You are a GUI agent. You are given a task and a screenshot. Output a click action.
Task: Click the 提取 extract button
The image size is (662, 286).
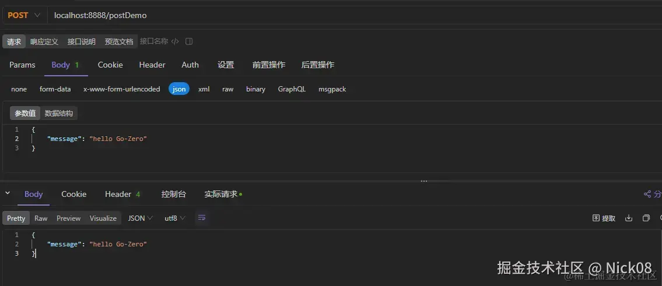pos(604,218)
